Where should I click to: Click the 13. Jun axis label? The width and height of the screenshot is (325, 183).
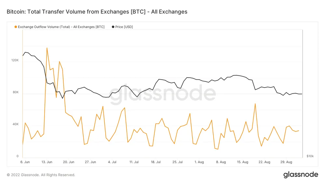click(x=47, y=162)
